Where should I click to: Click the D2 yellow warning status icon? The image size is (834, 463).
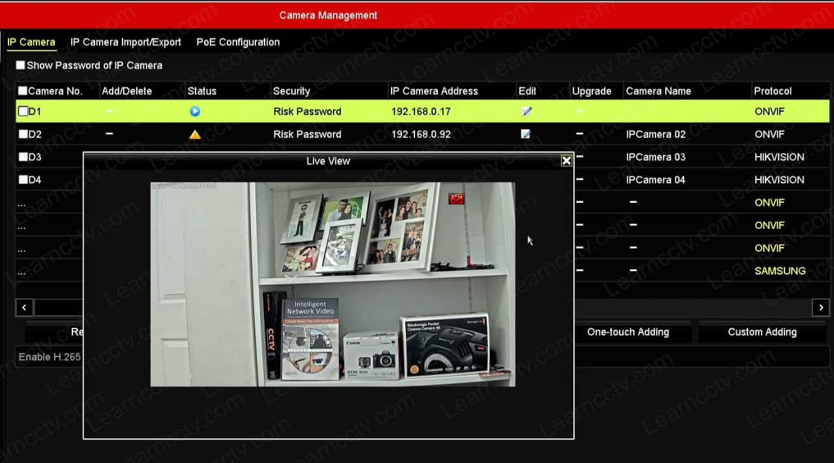[195, 135]
